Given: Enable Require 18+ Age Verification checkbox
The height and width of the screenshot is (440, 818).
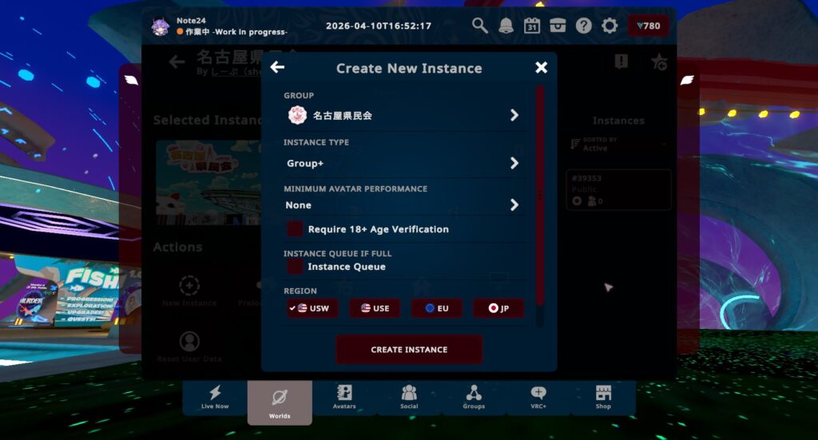Looking at the screenshot, I should 296,229.
